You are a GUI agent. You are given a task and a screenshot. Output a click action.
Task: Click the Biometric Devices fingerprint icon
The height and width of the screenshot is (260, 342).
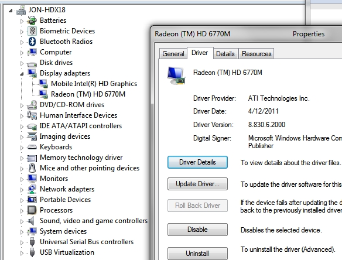[x=32, y=31]
